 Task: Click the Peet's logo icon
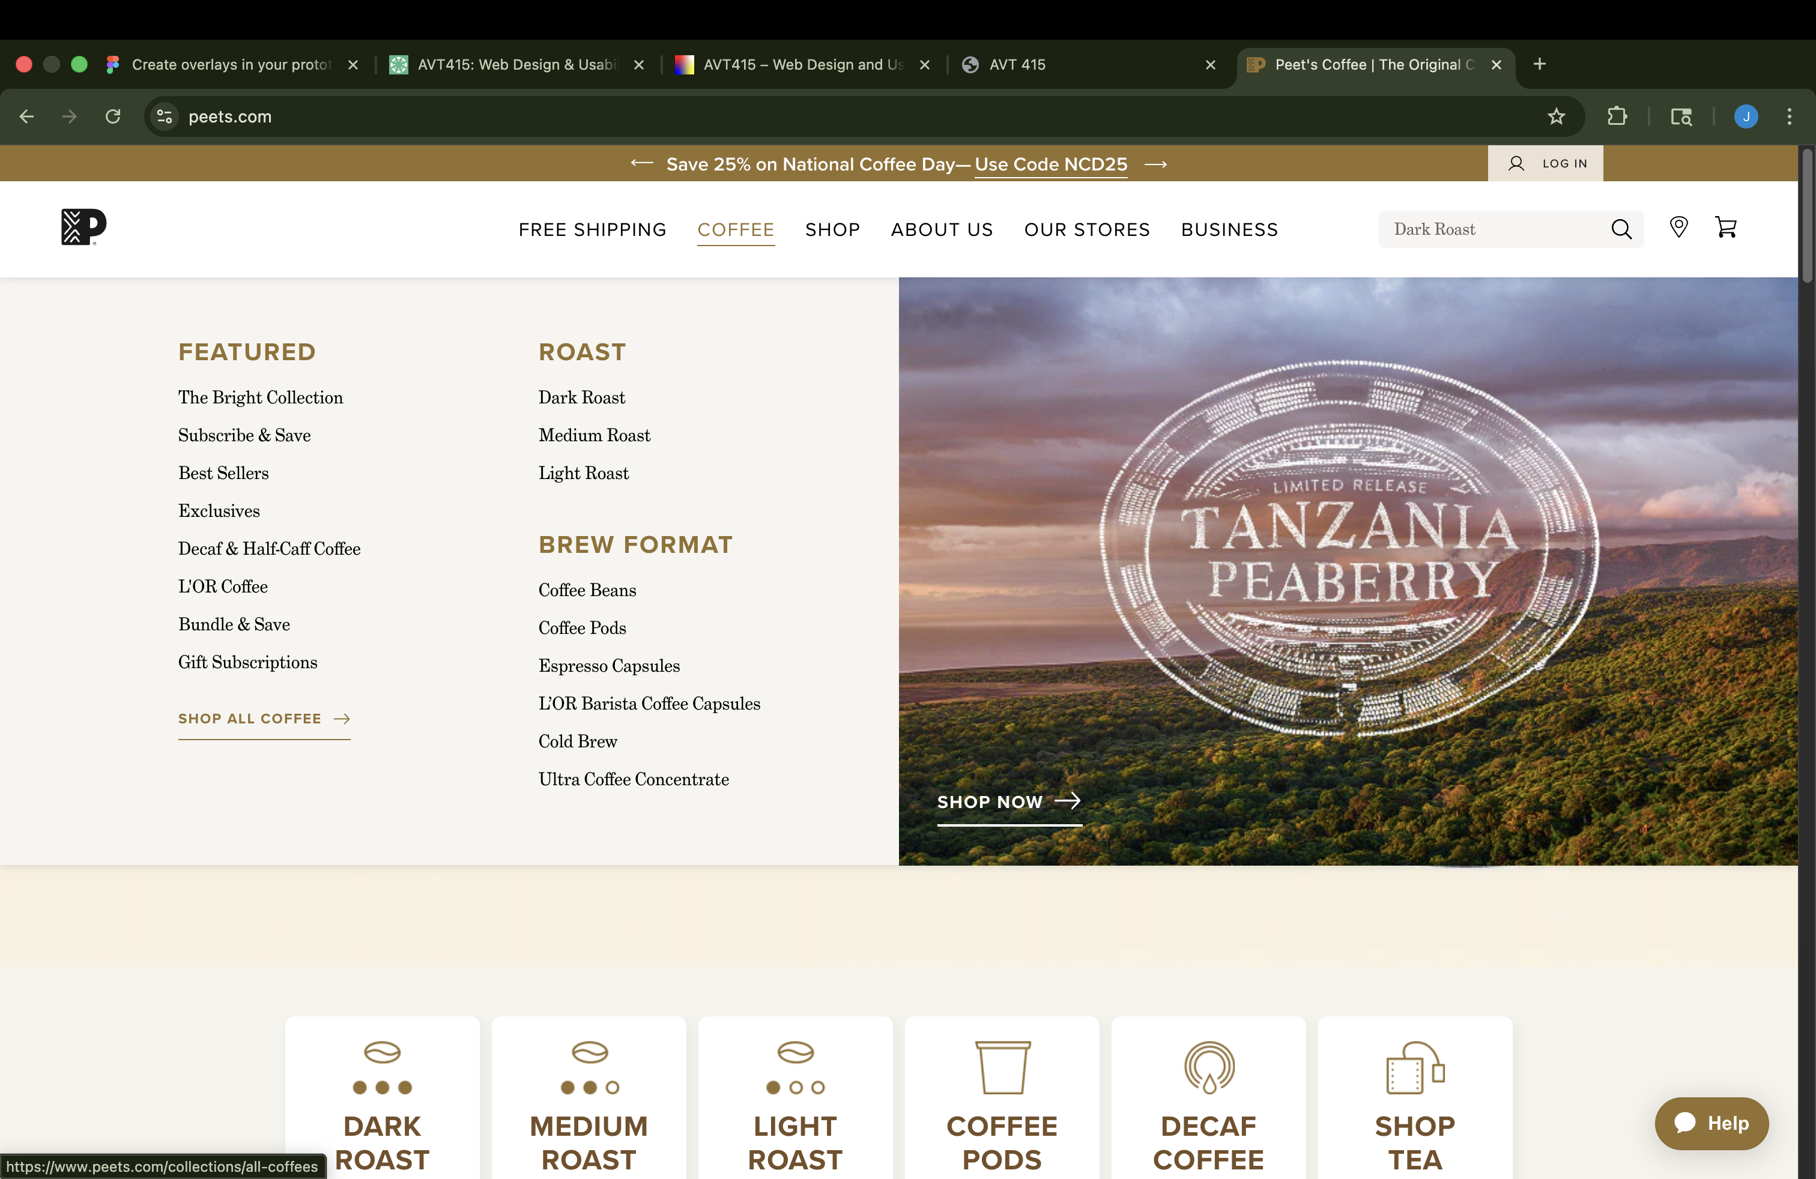coord(83,226)
